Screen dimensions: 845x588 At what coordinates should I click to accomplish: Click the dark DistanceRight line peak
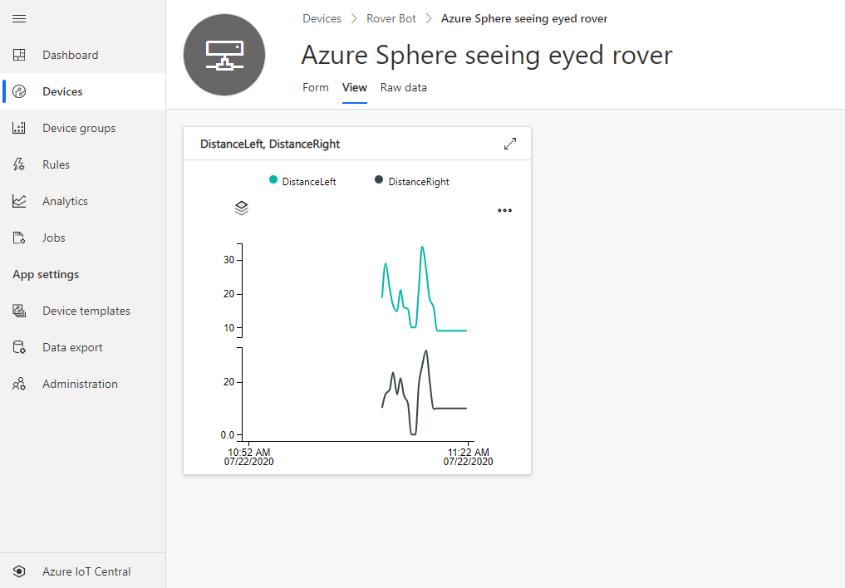click(x=426, y=351)
